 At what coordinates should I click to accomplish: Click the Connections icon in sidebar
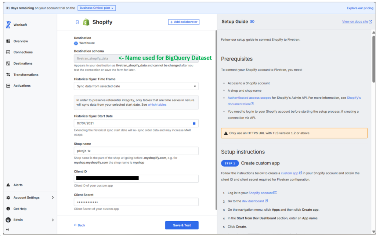click(x=8, y=52)
